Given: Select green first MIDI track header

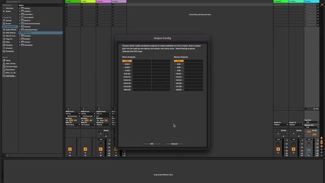Looking at the screenshot, I should pyautogui.click(x=73, y=2).
